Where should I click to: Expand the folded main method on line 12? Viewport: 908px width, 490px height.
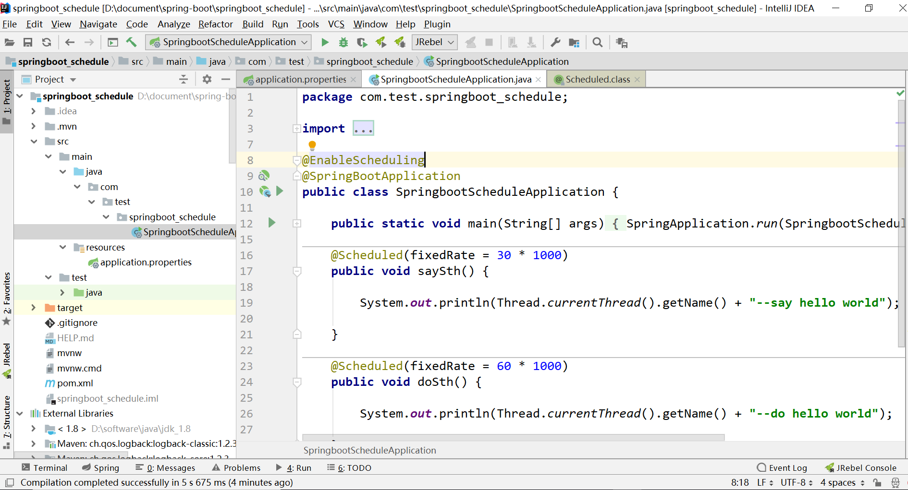(x=297, y=223)
